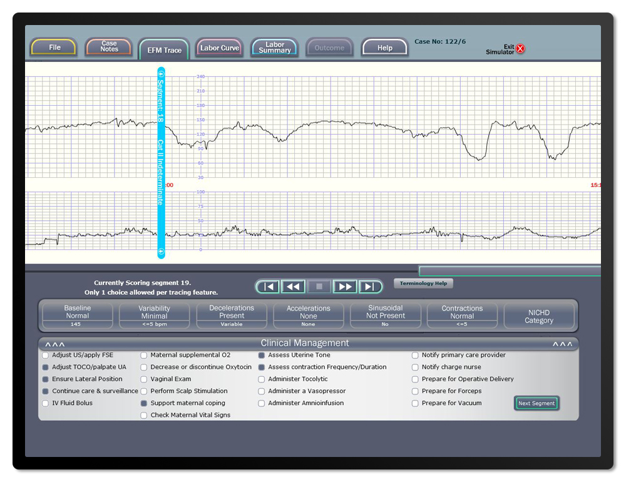Check Perform Scalp Stimulation option

click(x=144, y=391)
